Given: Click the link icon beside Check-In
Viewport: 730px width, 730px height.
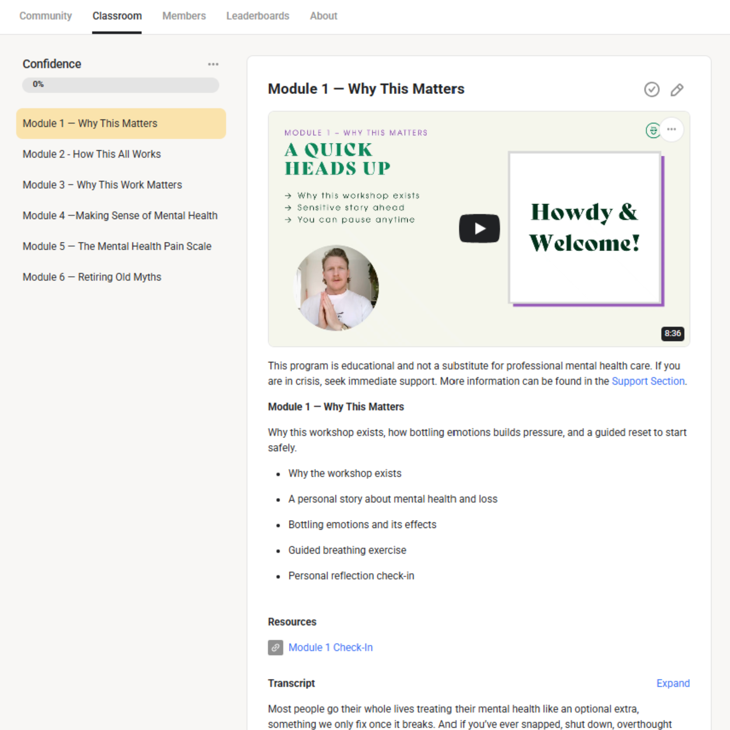Looking at the screenshot, I should pos(275,647).
